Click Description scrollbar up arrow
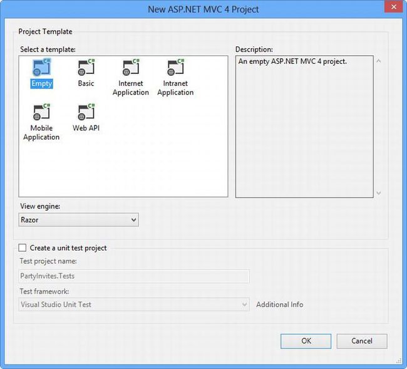Image resolution: width=407 pixels, height=369 pixels. coord(379,61)
